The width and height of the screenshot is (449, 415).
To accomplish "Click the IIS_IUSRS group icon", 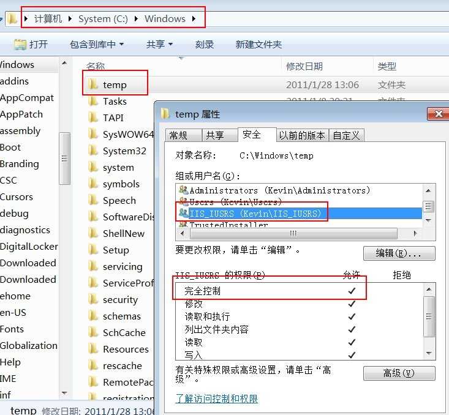I will 183,213.
